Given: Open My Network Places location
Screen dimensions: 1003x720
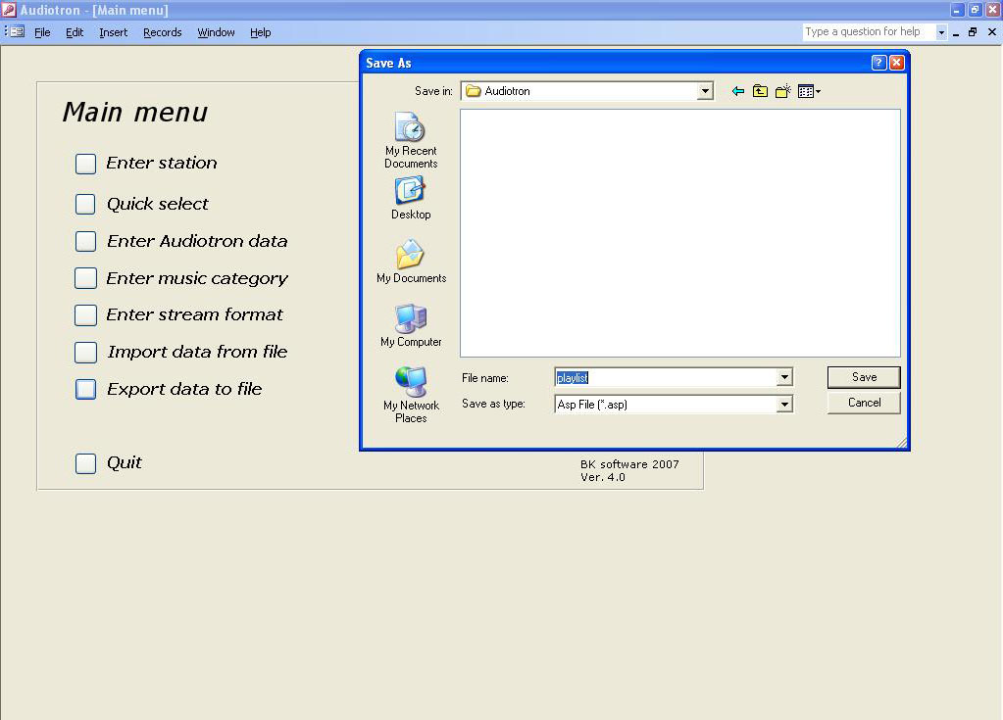Looking at the screenshot, I should 411,395.
